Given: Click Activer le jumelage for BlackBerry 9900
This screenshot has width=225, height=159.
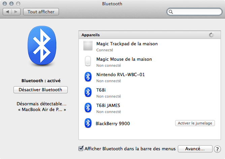Looking at the screenshot, I should [x=195, y=123].
